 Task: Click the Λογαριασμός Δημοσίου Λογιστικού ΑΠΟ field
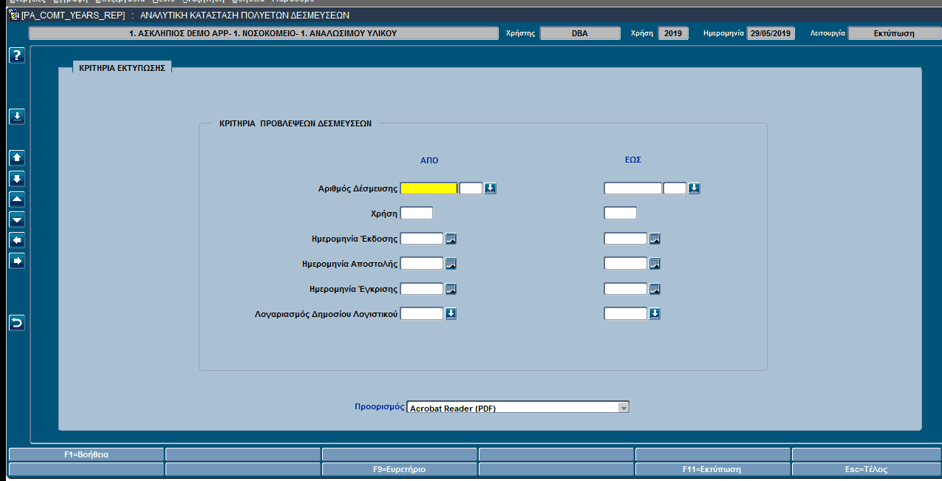[422, 314]
